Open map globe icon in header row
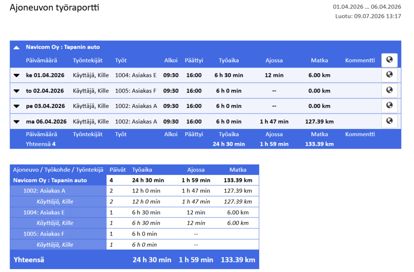Viewport: 414px width, 272px height. coord(389,60)
